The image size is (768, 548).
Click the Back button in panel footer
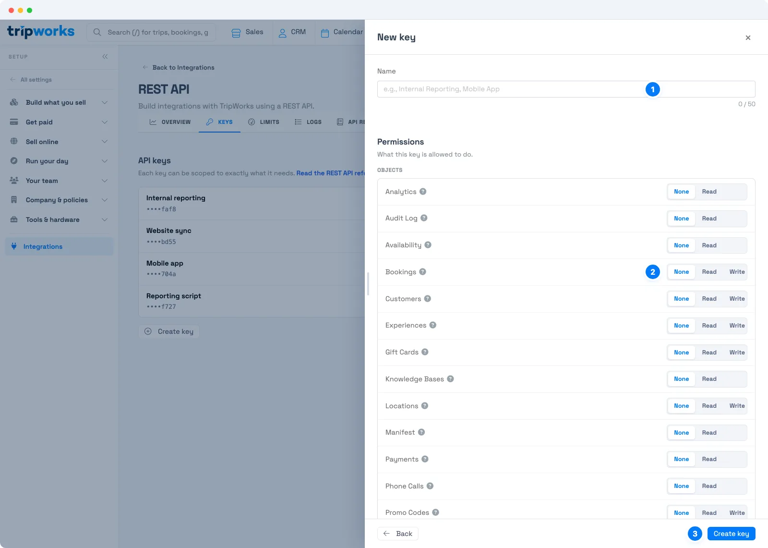point(398,534)
